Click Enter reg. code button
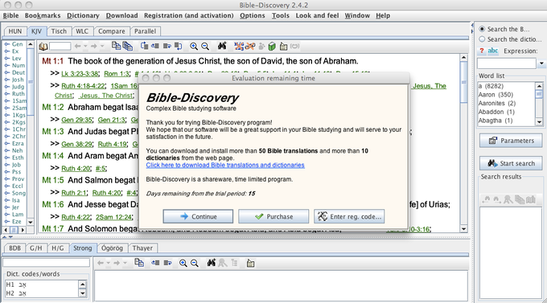Image resolution: width=547 pixels, height=303 pixels. click(x=349, y=216)
